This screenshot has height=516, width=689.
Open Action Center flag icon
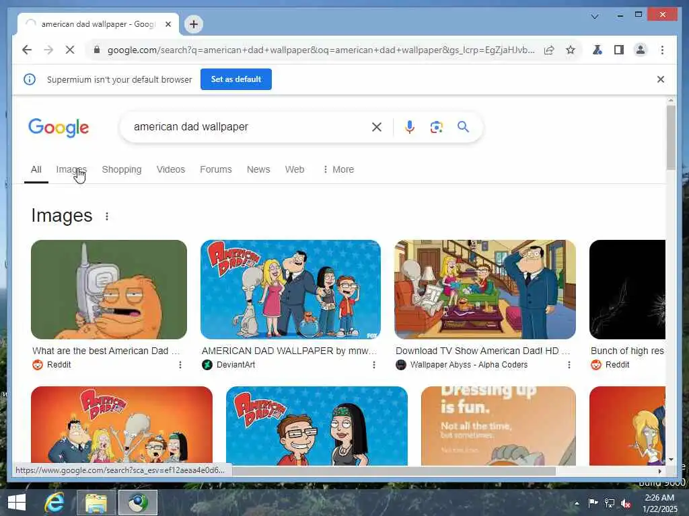593,503
